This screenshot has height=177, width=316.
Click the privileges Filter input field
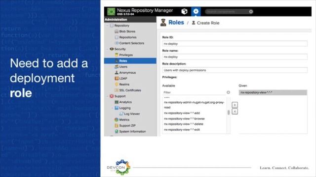[194, 92]
